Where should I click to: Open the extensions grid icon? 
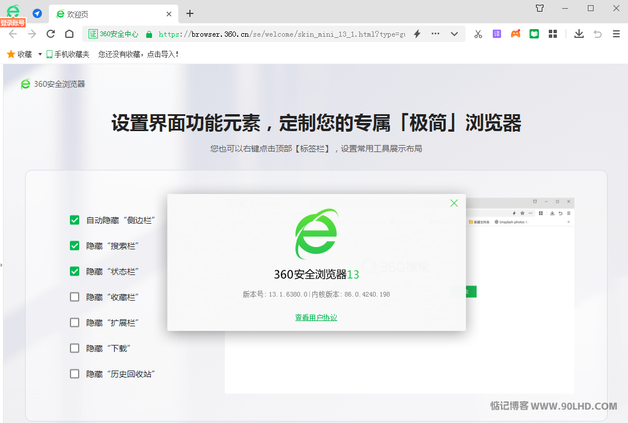[x=553, y=34]
